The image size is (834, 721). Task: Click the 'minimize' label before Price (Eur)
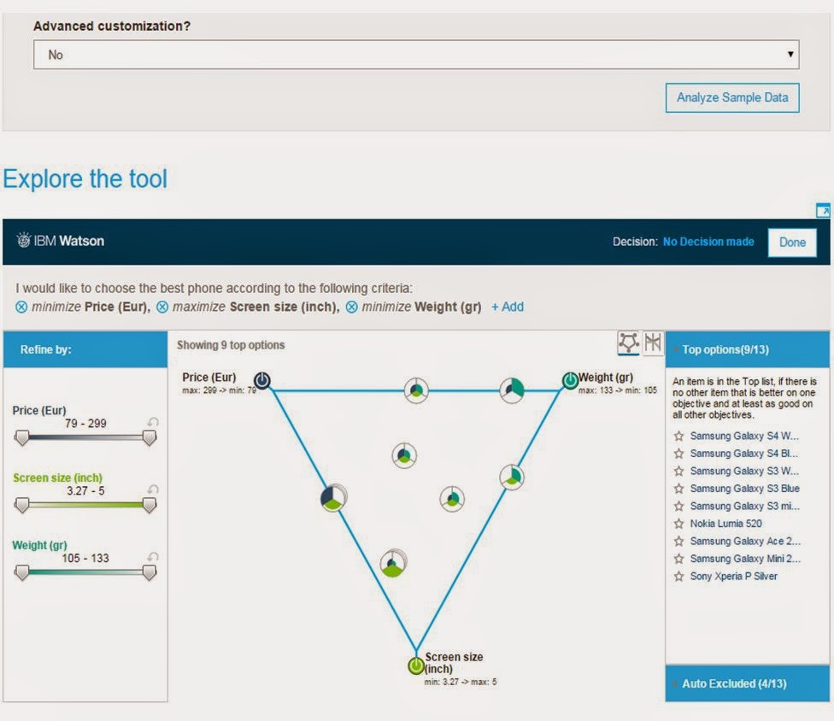click(56, 307)
